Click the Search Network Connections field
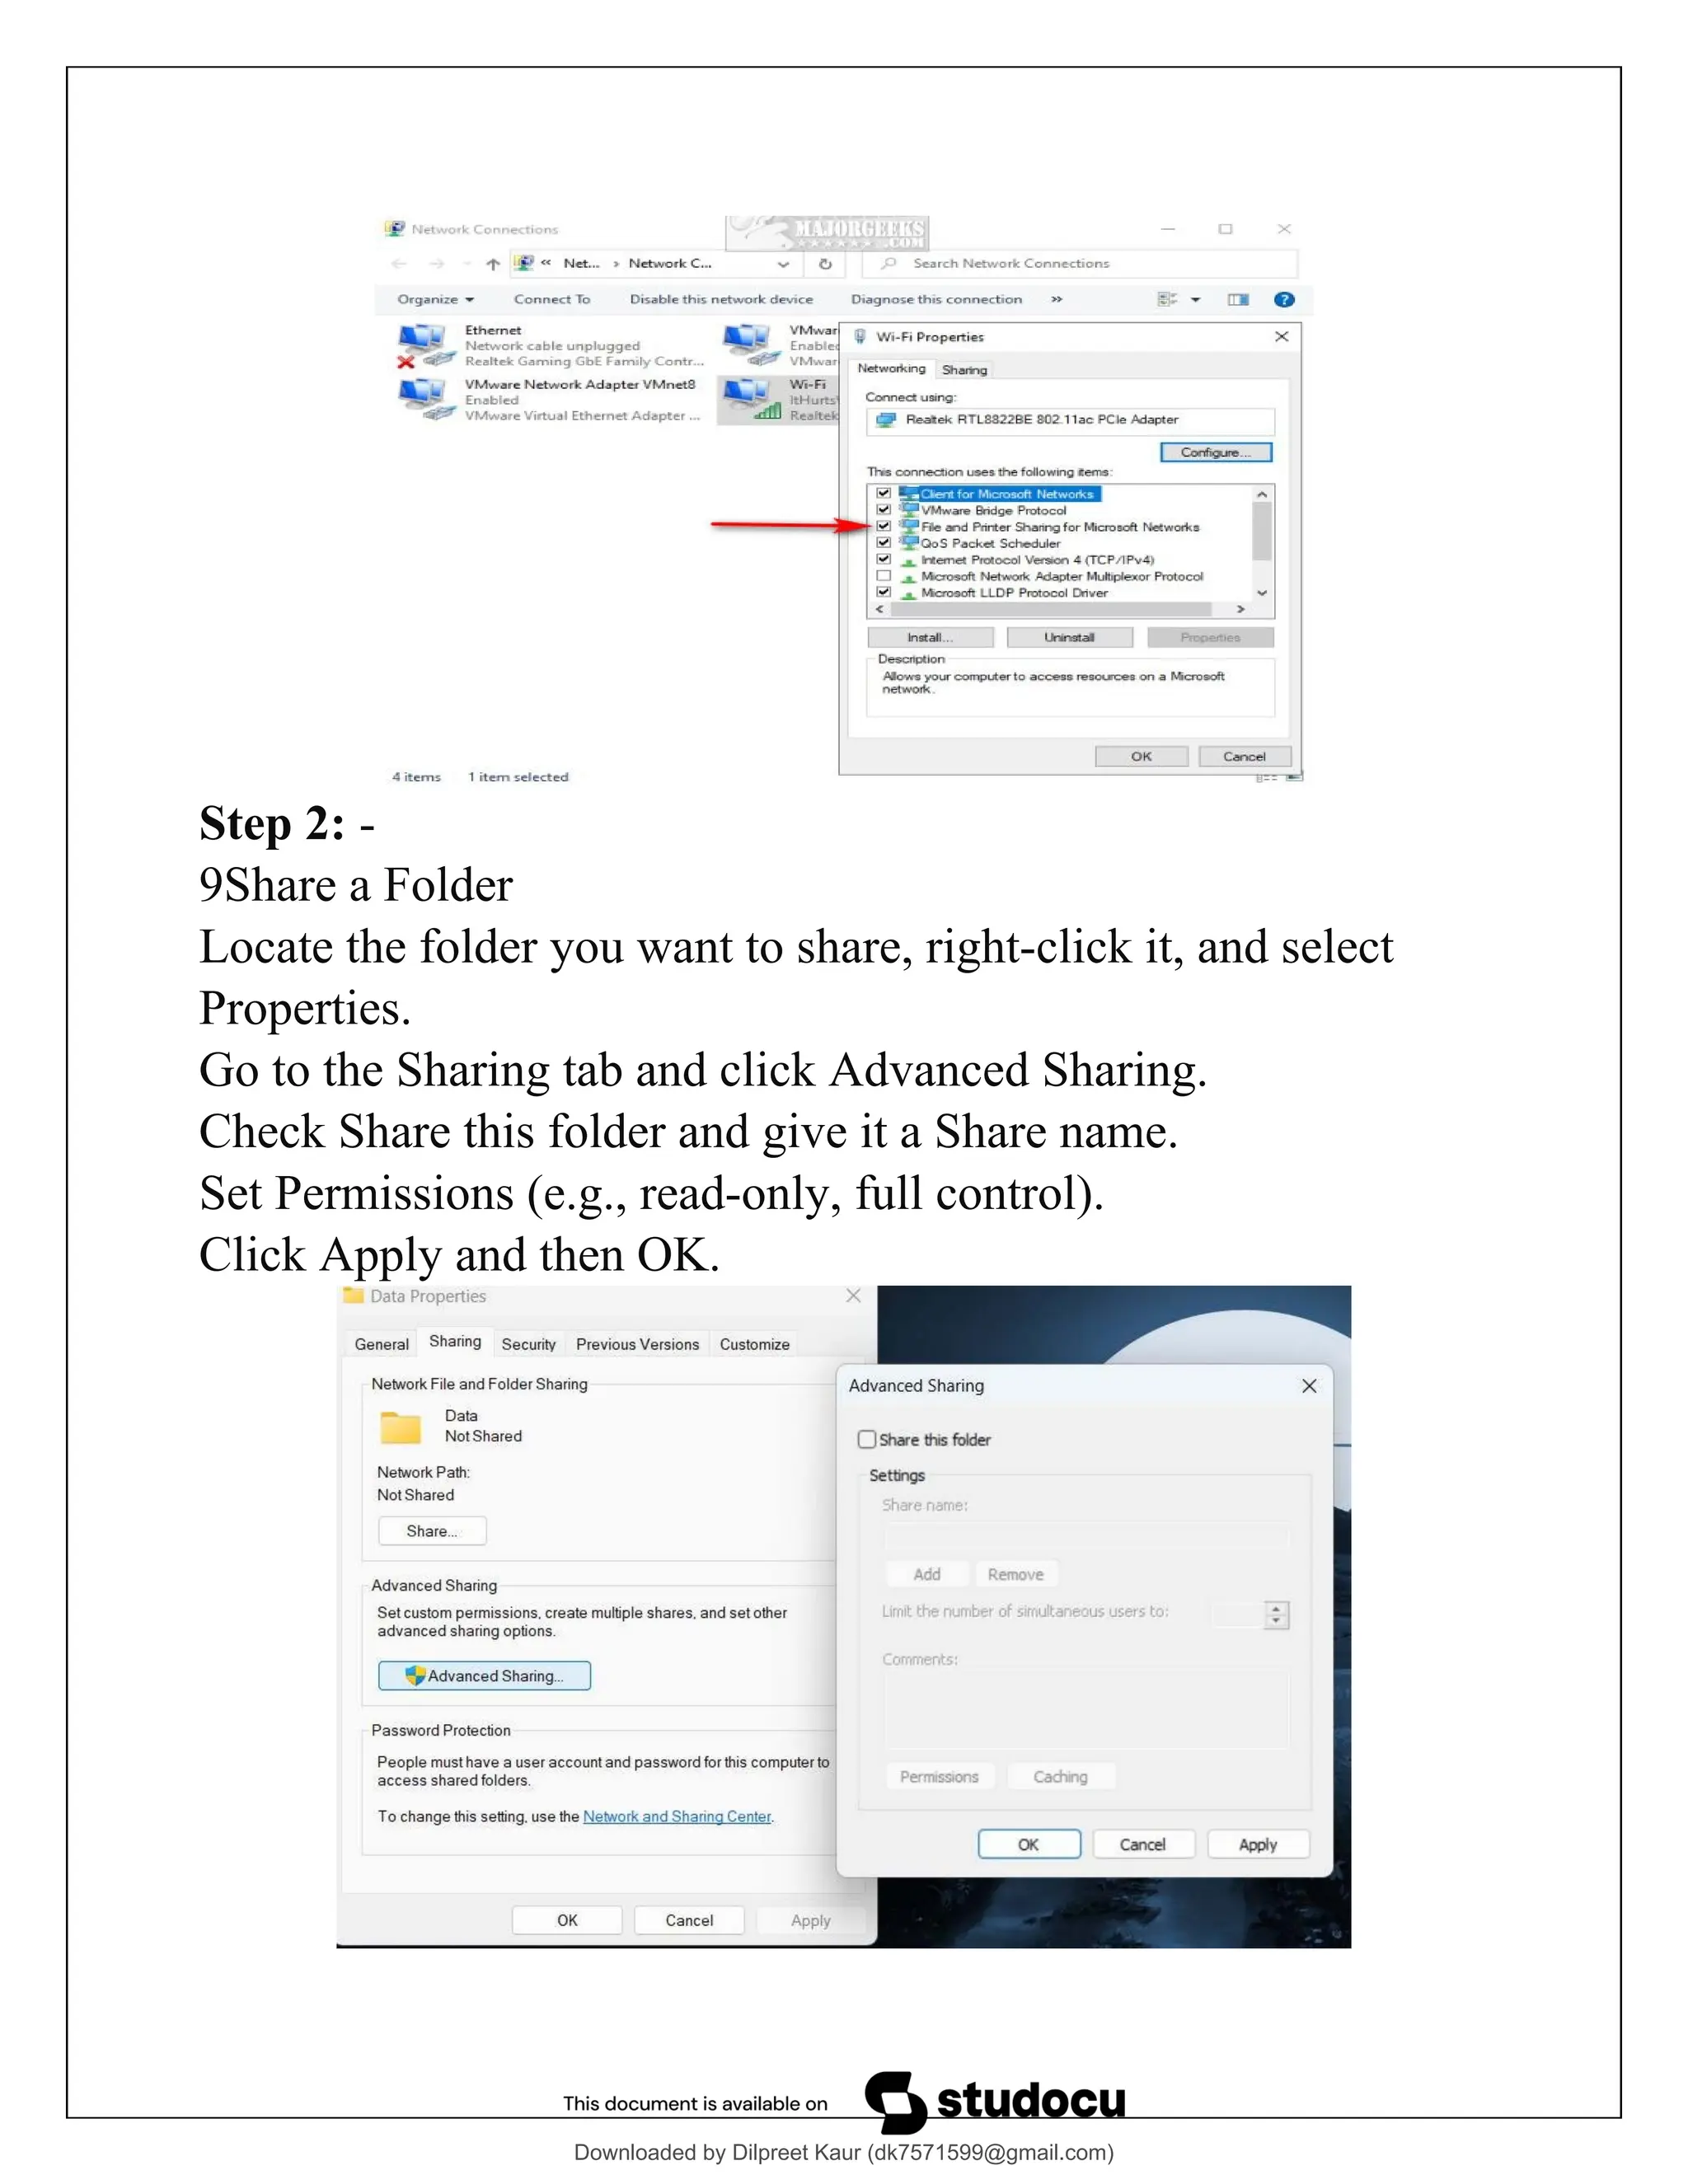This screenshot has height=2184, width=1688. tap(1080, 263)
